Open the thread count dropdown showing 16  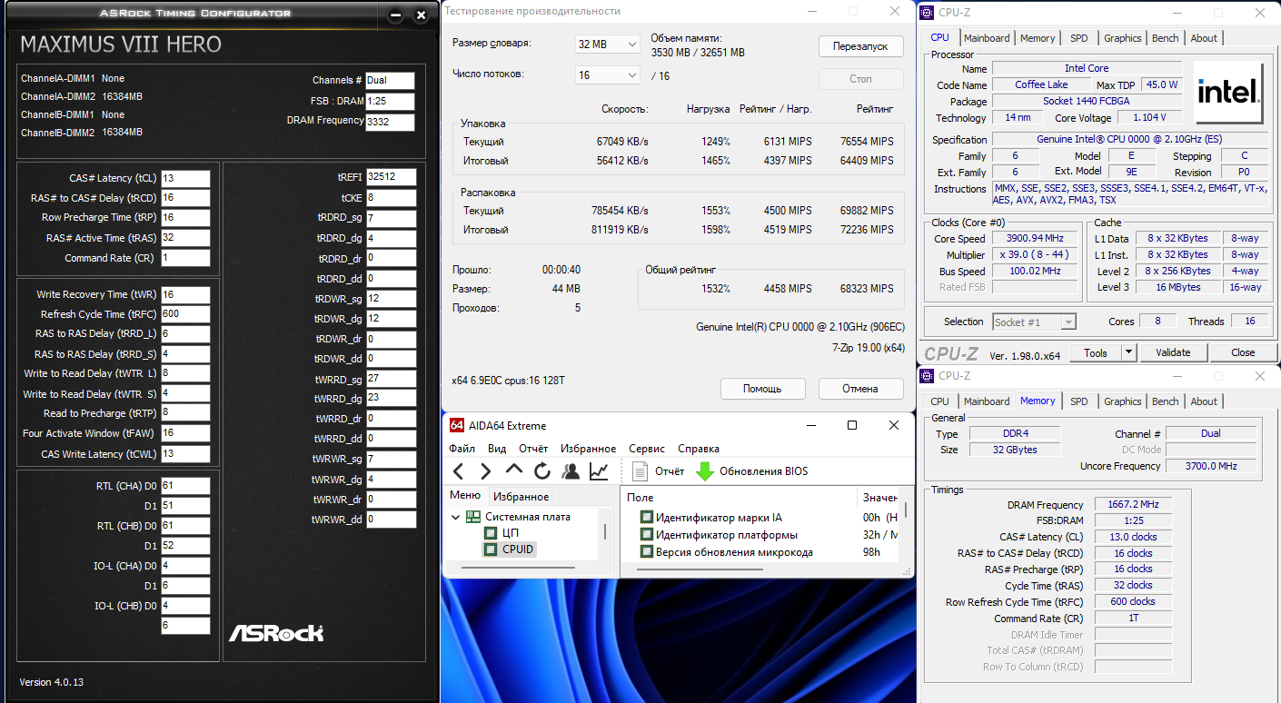607,75
